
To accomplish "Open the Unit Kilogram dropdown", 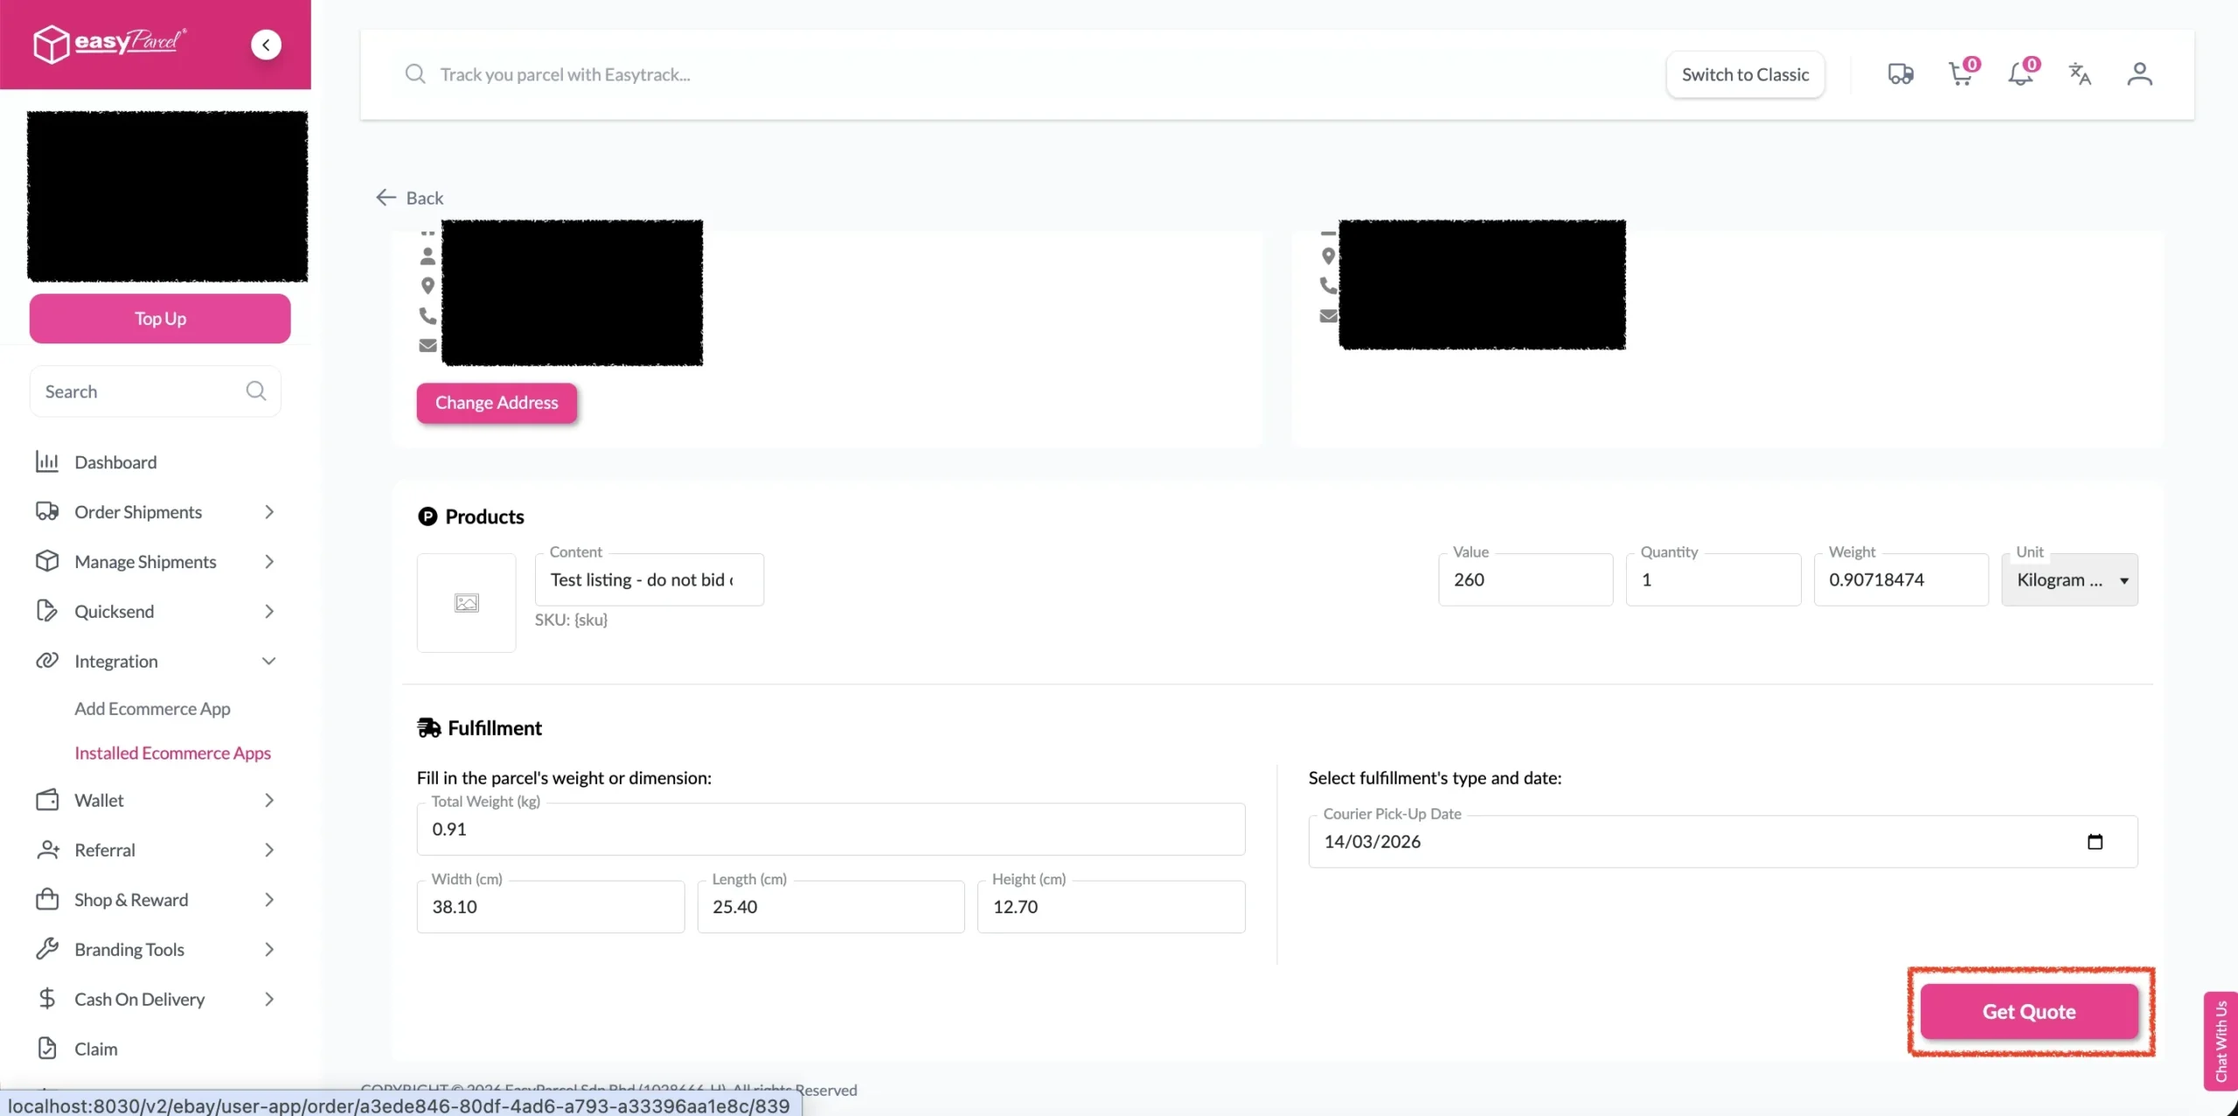I will [2069, 579].
